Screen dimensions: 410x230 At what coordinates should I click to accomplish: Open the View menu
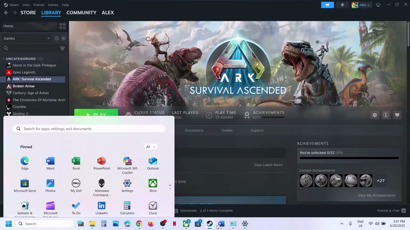pyautogui.click(x=26, y=5)
